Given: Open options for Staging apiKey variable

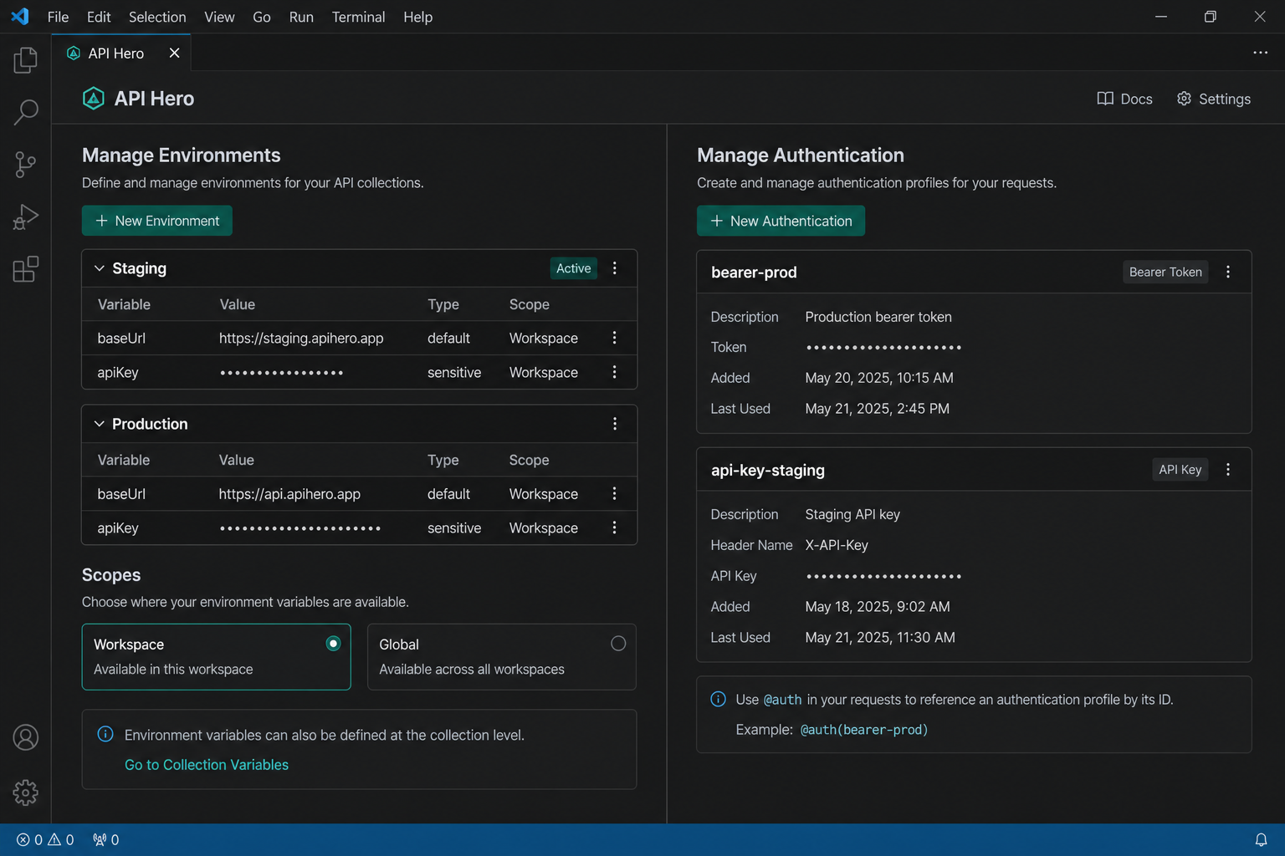Looking at the screenshot, I should pyautogui.click(x=615, y=372).
